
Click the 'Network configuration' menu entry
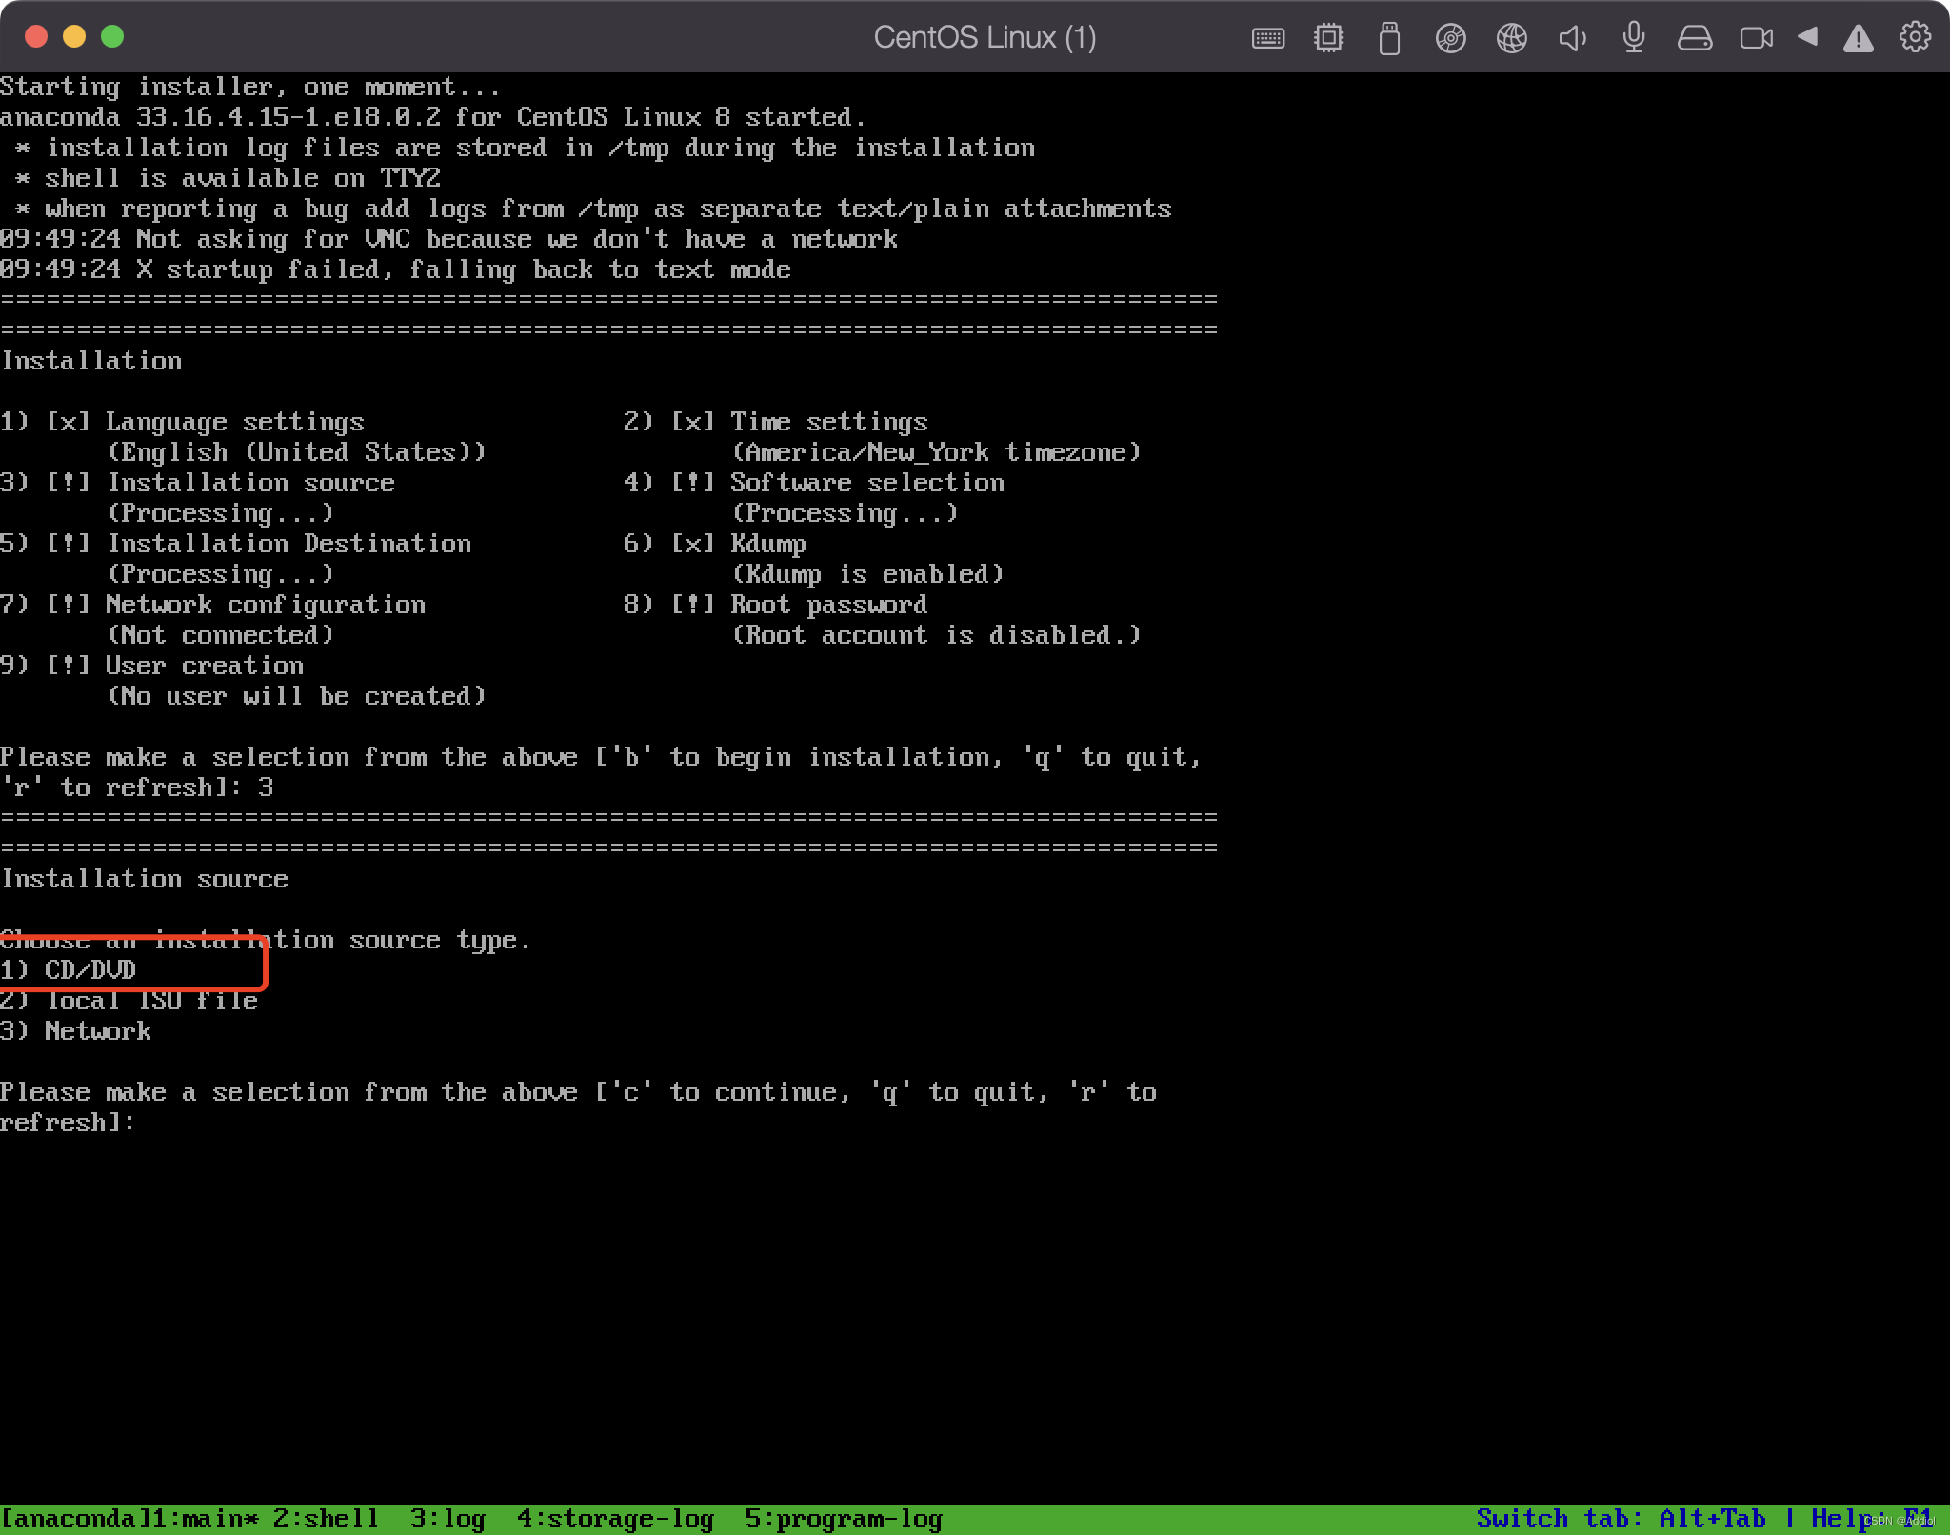click(265, 605)
